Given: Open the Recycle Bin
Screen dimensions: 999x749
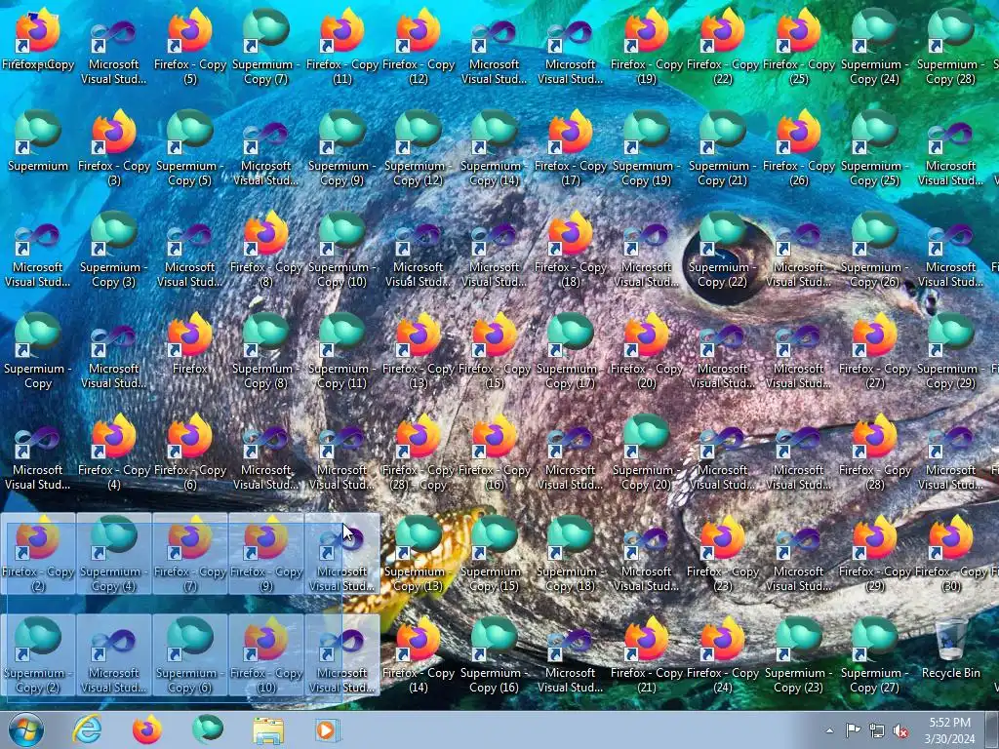Looking at the screenshot, I should pos(950,650).
